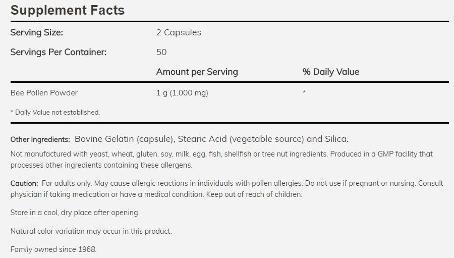
Task: Click the Caution label
Action: pyautogui.click(x=24, y=183)
